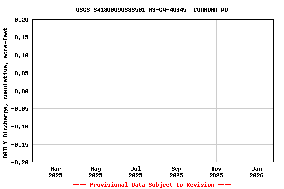Click the Jul 2025 x-axis label

click(x=136, y=172)
